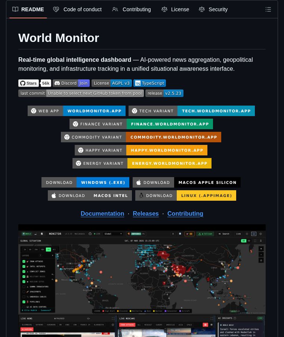Open tech.worldmonitor.app link
Image resolution: width=284 pixels, height=337 pixels.
coord(192,111)
